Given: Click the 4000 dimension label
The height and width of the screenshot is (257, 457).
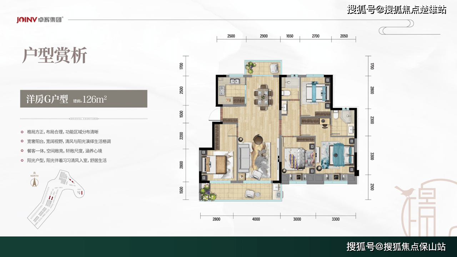Looking at the screenshot, I should pos(256,219).
